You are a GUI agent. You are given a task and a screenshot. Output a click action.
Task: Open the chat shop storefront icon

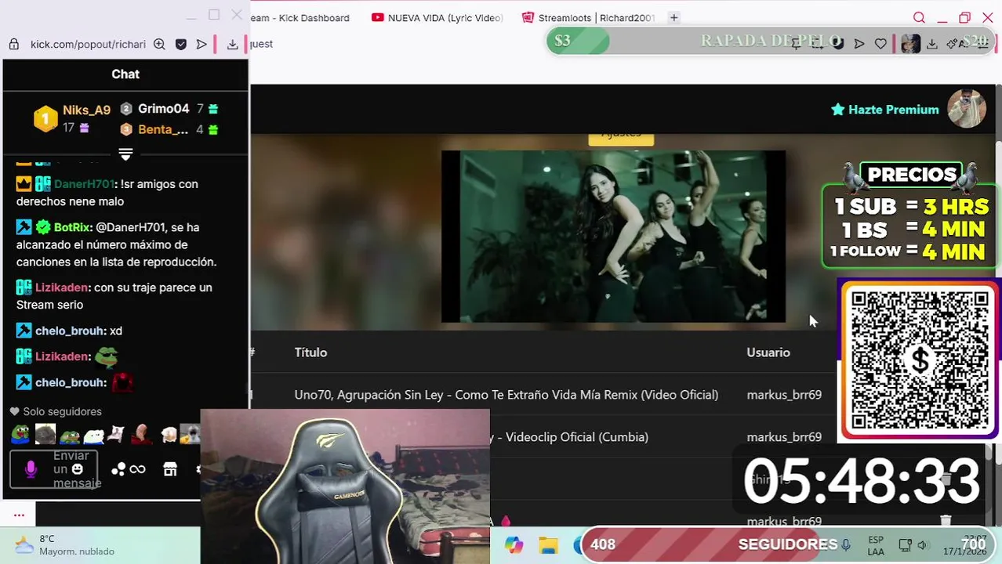[x=170, y=469]
